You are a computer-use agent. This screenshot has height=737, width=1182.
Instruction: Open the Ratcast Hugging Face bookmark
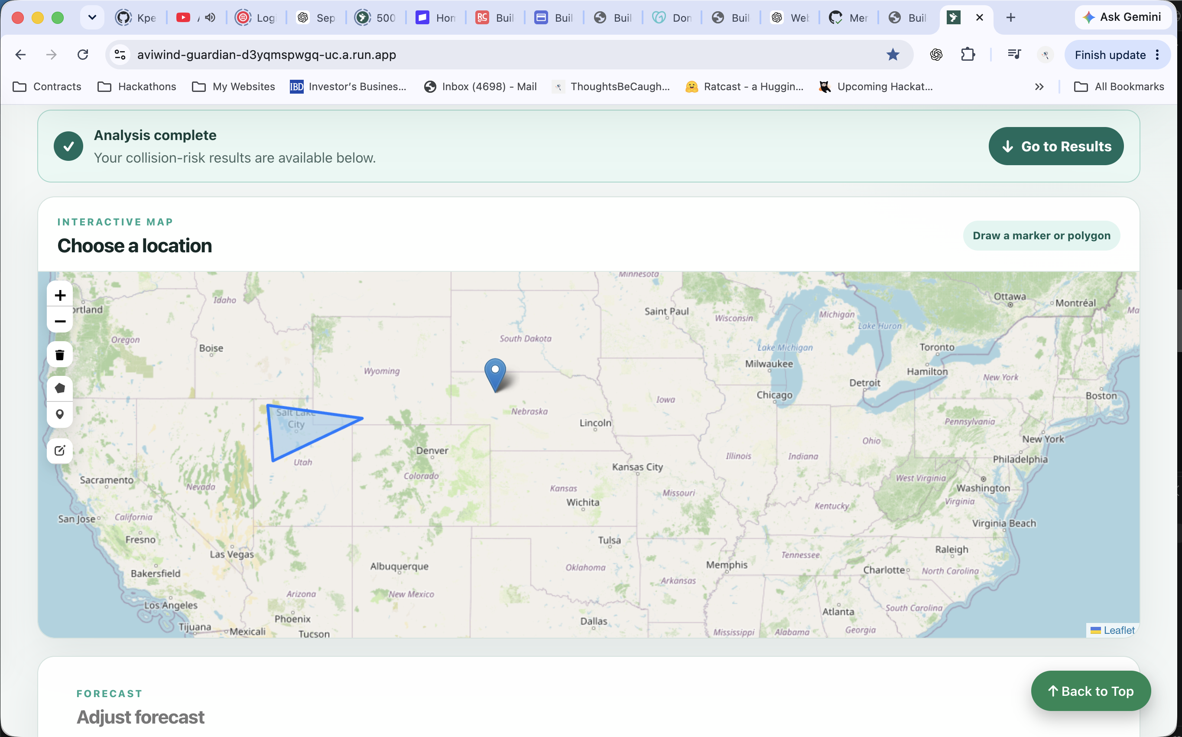coord(744,87)
